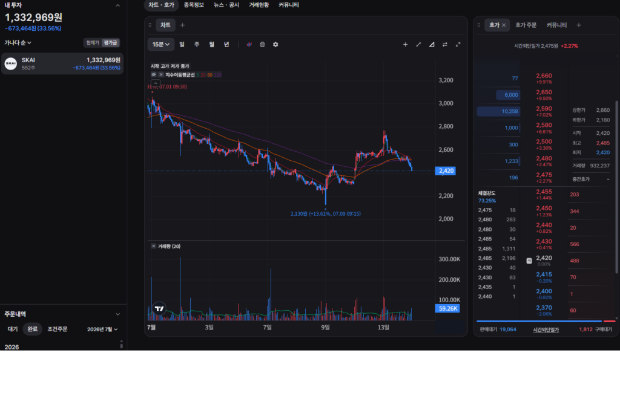Click the 시 marker beside price 2,420
This screenshot has width=620, height=399.
click(x=529, y=261)
